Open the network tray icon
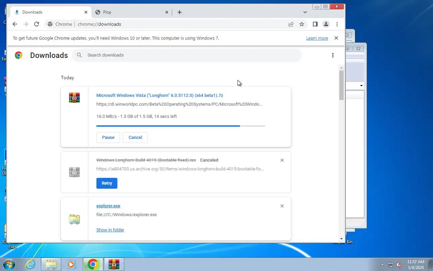This screenshot has height=271, width=433. [x=391, y=265]
